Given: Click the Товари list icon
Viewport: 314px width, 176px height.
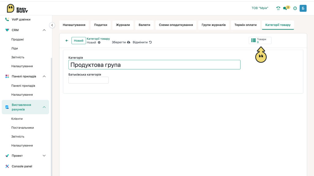Looking at the screenshot, I should click(x=253, y=40).
